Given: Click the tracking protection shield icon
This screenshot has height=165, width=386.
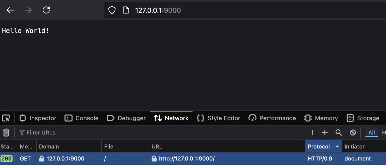Looking at the screenshot, I should (112, 10).
